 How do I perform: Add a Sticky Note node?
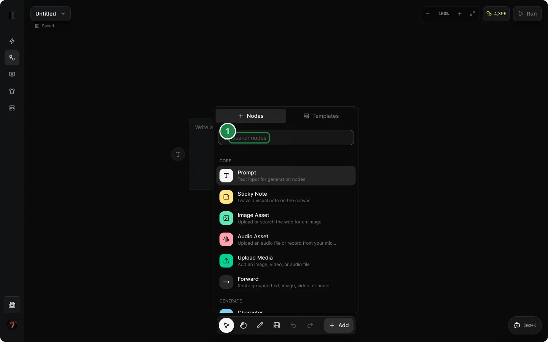click(286, 197)
